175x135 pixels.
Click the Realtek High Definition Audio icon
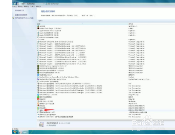pyautogui.click(x=38, y=79)
